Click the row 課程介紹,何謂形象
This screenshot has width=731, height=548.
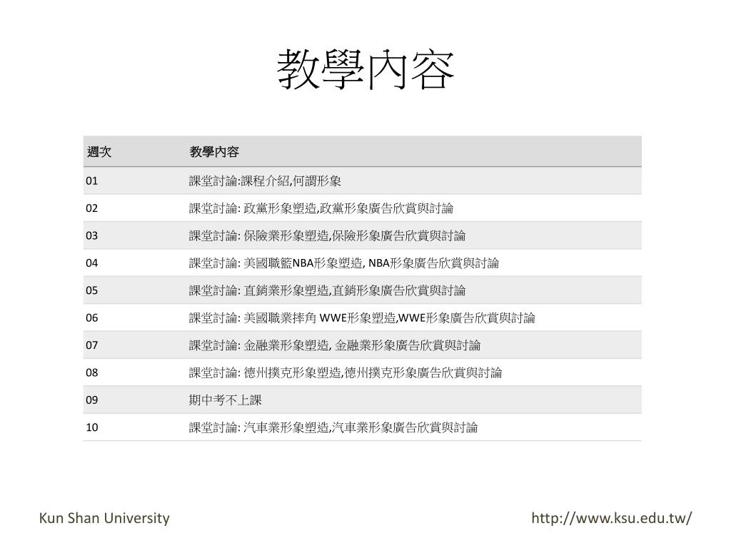pyautogui.click(x=265, y=181)
